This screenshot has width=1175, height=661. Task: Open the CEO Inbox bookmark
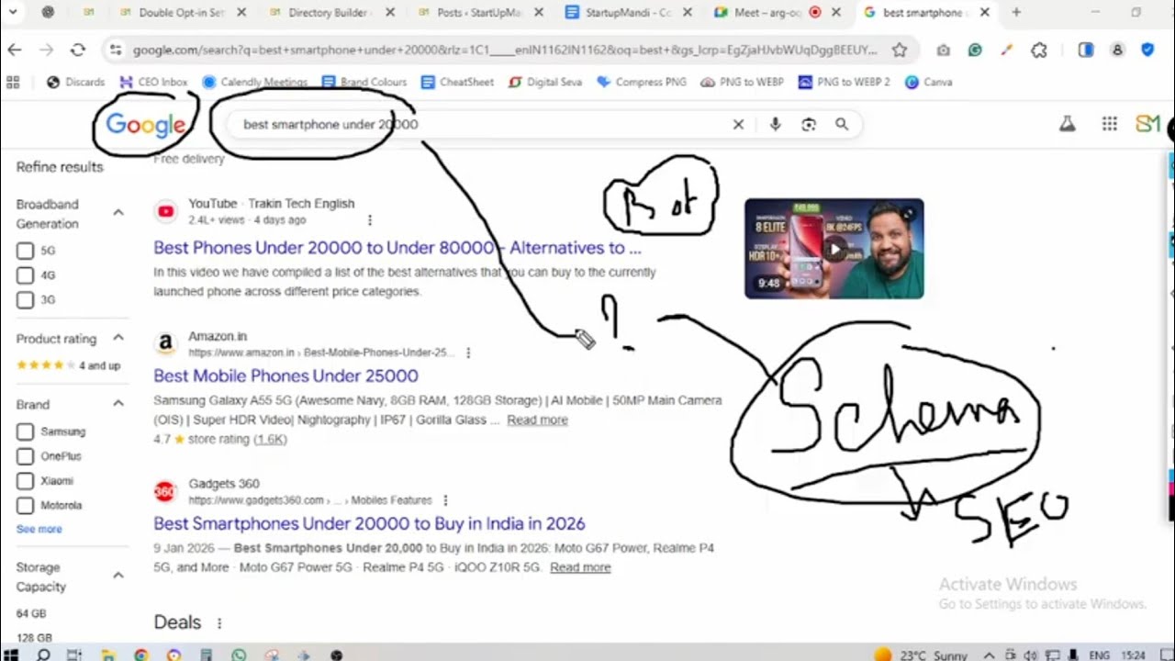pos(153,82)
